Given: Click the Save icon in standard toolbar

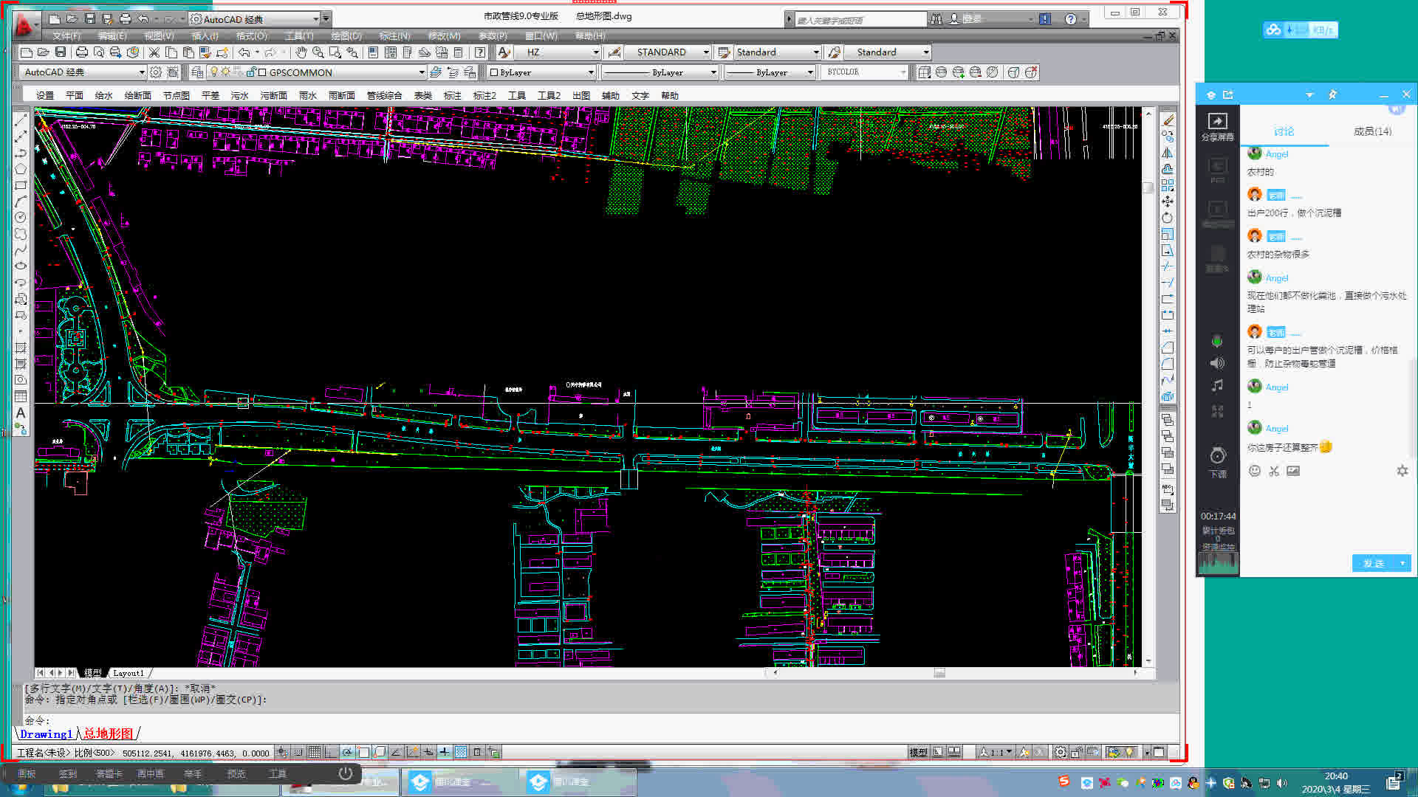Looking at the screenshot, I should tap(61, 52).
